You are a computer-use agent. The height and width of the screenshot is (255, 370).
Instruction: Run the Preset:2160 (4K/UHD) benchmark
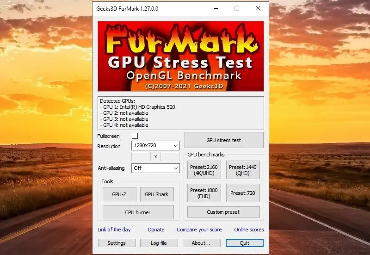click(204, 170)
